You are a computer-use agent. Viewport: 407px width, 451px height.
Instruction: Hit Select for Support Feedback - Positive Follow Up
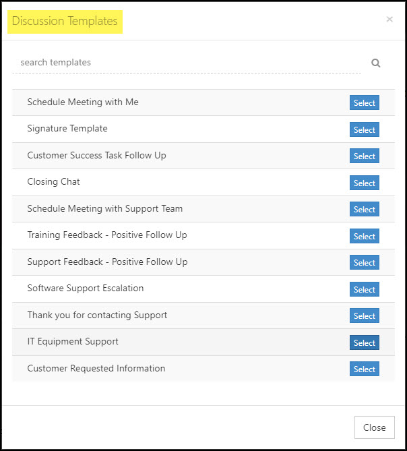364,262
